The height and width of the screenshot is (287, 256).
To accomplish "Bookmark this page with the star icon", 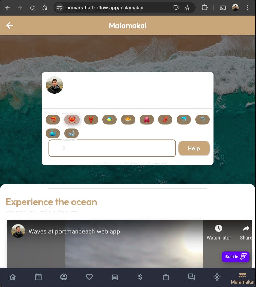I will [187, 8].
